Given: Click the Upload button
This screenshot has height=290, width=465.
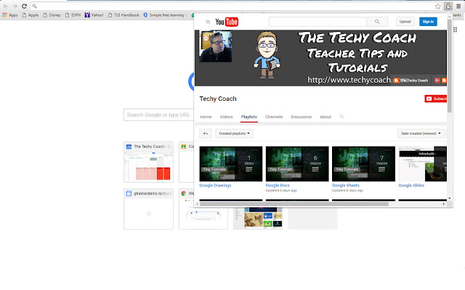Looking at the screenshot, I should pyautogui.click(x=405, y=22).
